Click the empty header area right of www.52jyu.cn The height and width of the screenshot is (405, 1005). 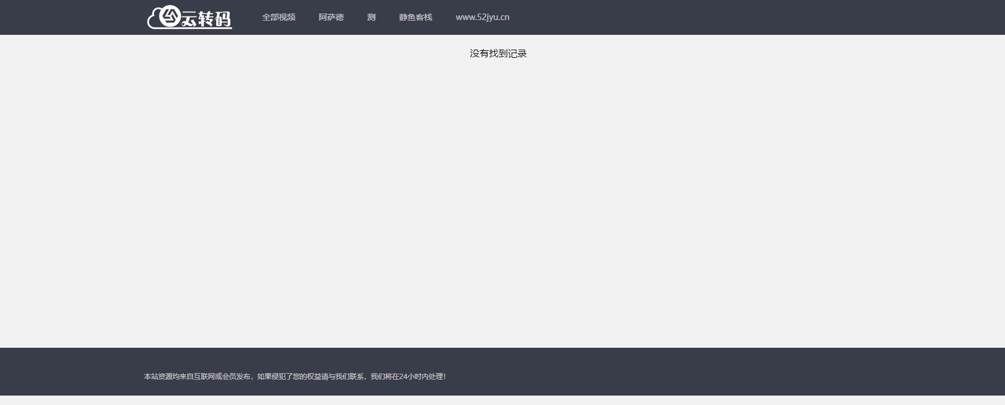[x=709, y=18]
